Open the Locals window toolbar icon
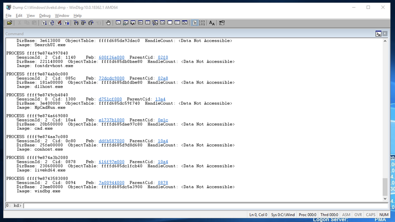The height and width of the screenshot is (222, 395). tap(133, 23)
